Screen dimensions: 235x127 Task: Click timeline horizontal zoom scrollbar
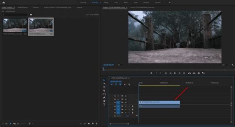(119, 124)
